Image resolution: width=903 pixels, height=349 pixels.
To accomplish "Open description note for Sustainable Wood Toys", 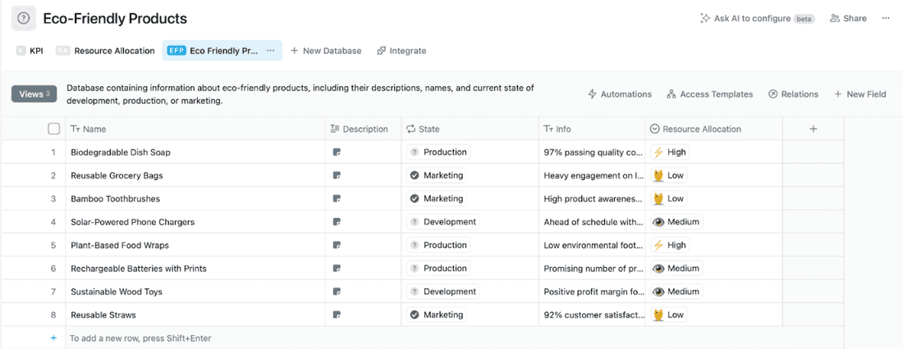I will click(337, 292).
